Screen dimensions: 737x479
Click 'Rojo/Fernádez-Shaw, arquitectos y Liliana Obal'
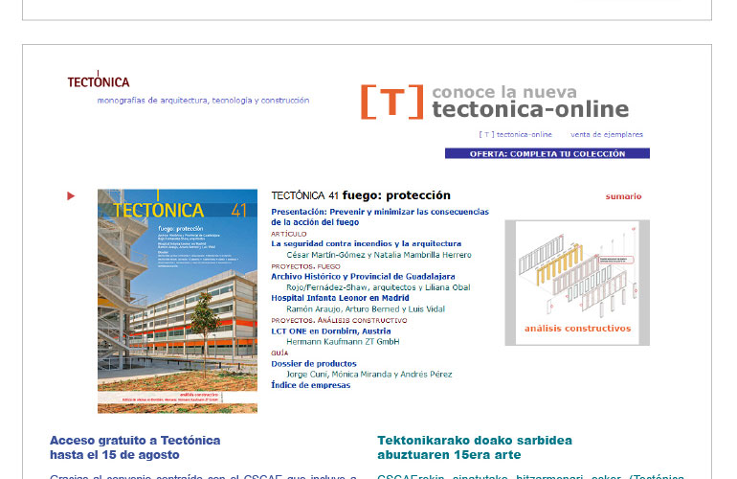[x=378, y=287]
